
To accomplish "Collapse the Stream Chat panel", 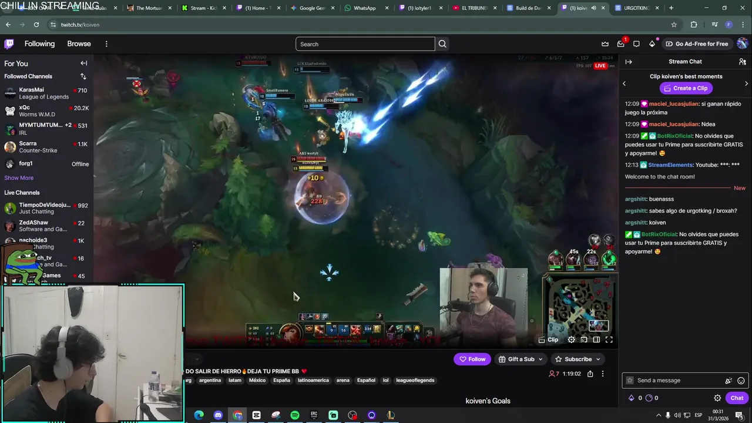I will pos(629,62).
